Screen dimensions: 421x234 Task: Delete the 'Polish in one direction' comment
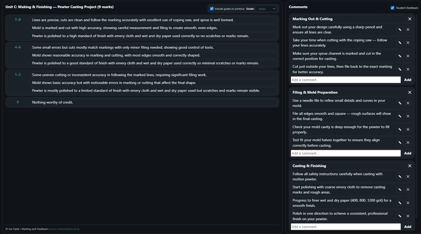coord(408,216)
